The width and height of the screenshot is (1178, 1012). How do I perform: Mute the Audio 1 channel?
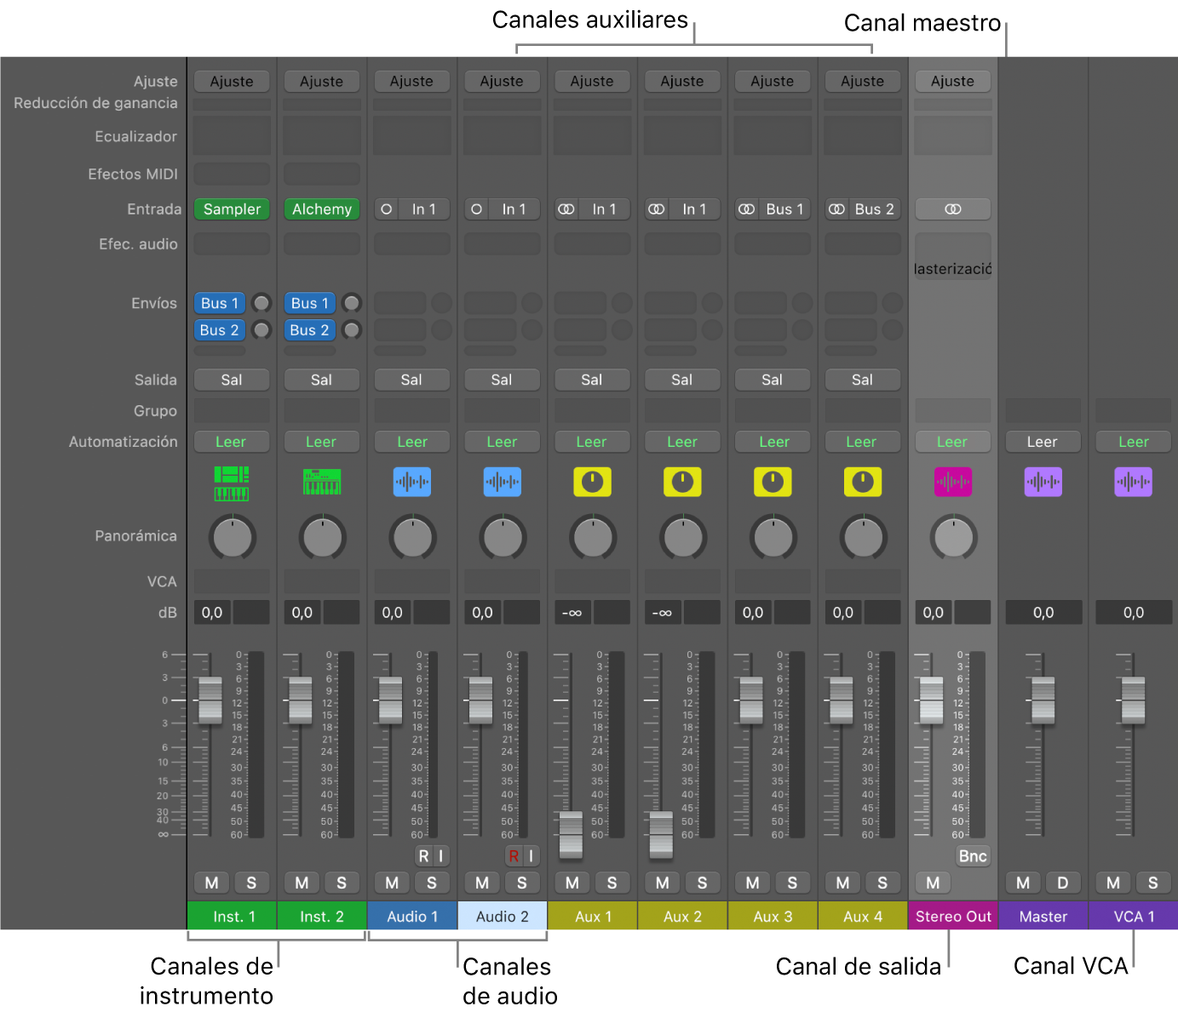[392, 883]
